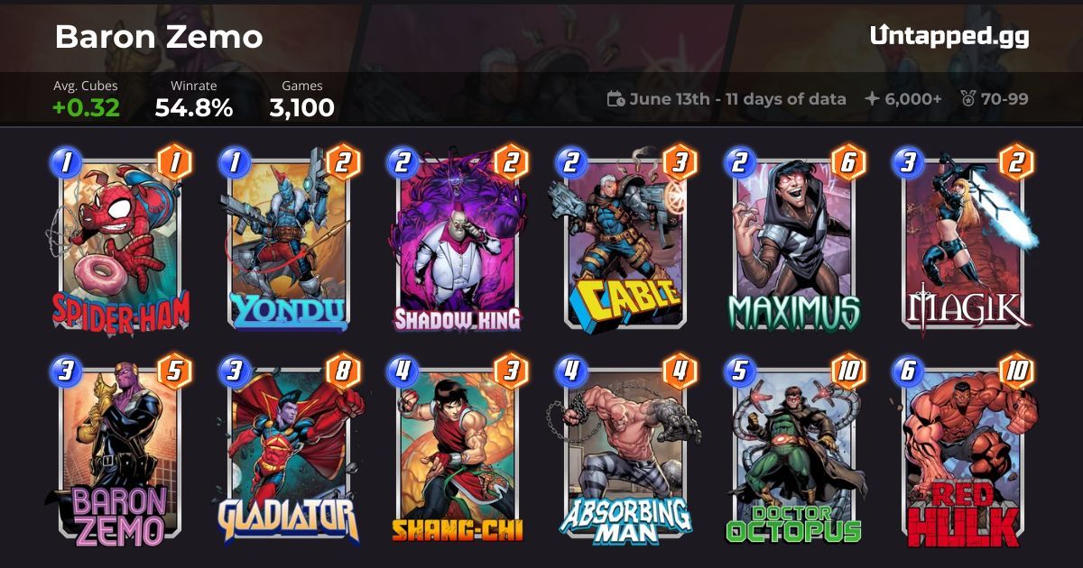Open the Untapped.gg logo link

949,36
